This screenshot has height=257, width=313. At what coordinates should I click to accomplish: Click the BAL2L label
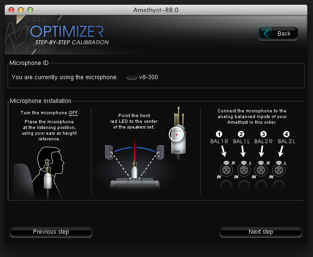point(287,141)
